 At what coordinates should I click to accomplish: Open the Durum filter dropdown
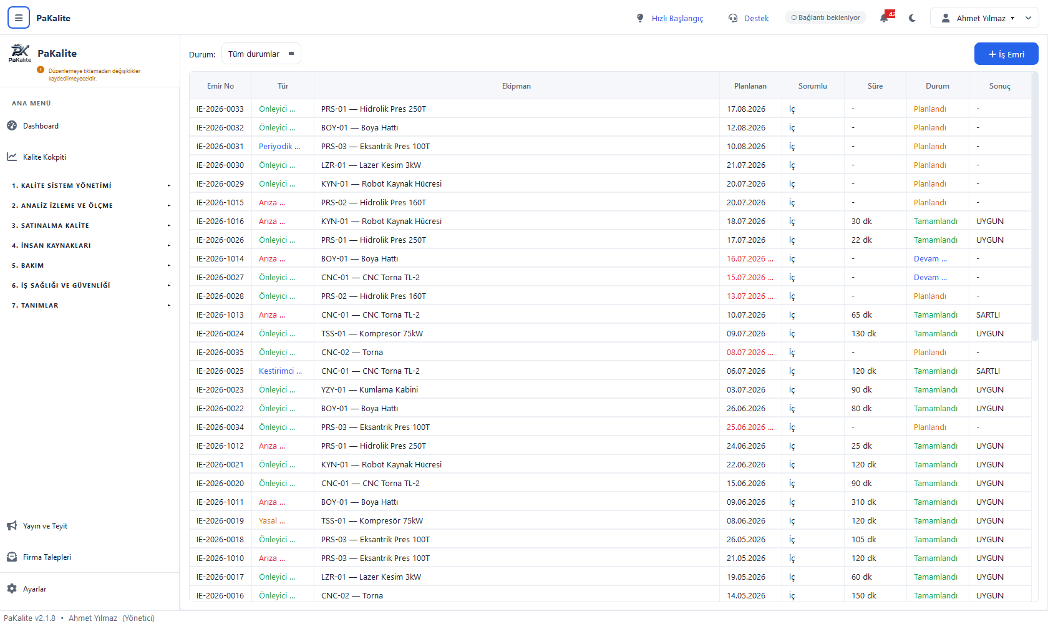(x=261, y=54)
